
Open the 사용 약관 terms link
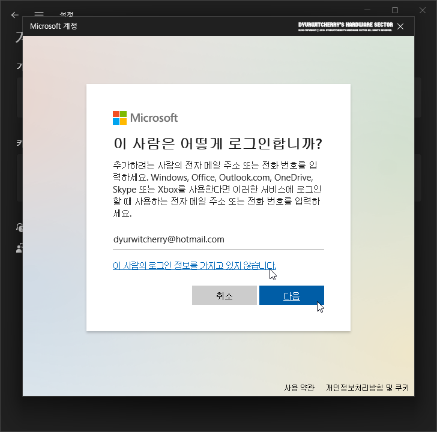[300, 388]
